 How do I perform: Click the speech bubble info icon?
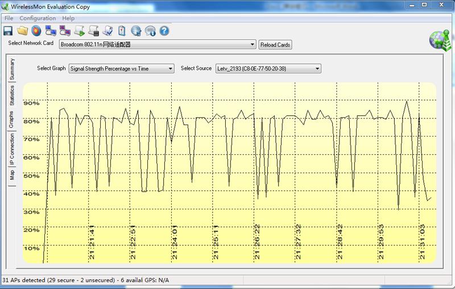pos(151,31)
